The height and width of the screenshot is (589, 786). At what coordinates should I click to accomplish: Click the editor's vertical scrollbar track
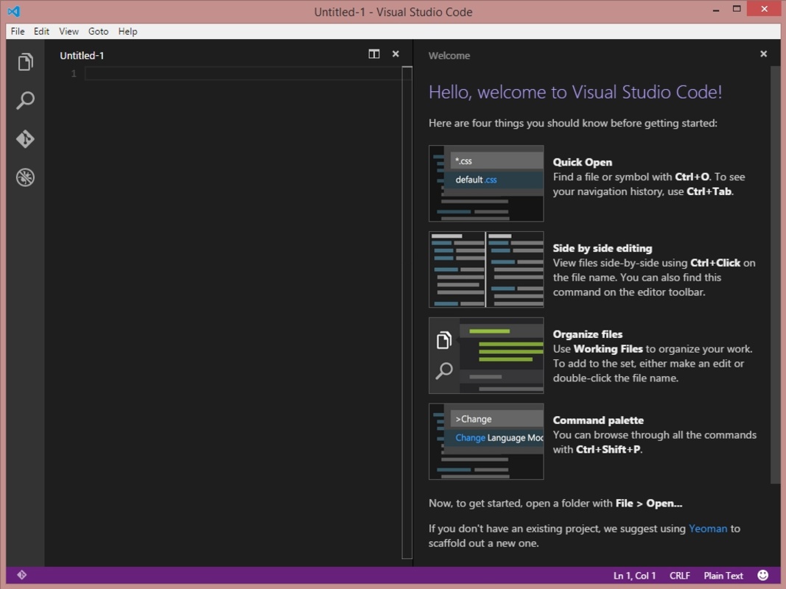tap(407, 312)
